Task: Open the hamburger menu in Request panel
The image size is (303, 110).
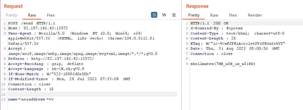Action: tap(174, 15)
